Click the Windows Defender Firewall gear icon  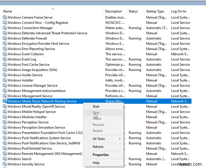pyautogui.click(x=4, y=38)
